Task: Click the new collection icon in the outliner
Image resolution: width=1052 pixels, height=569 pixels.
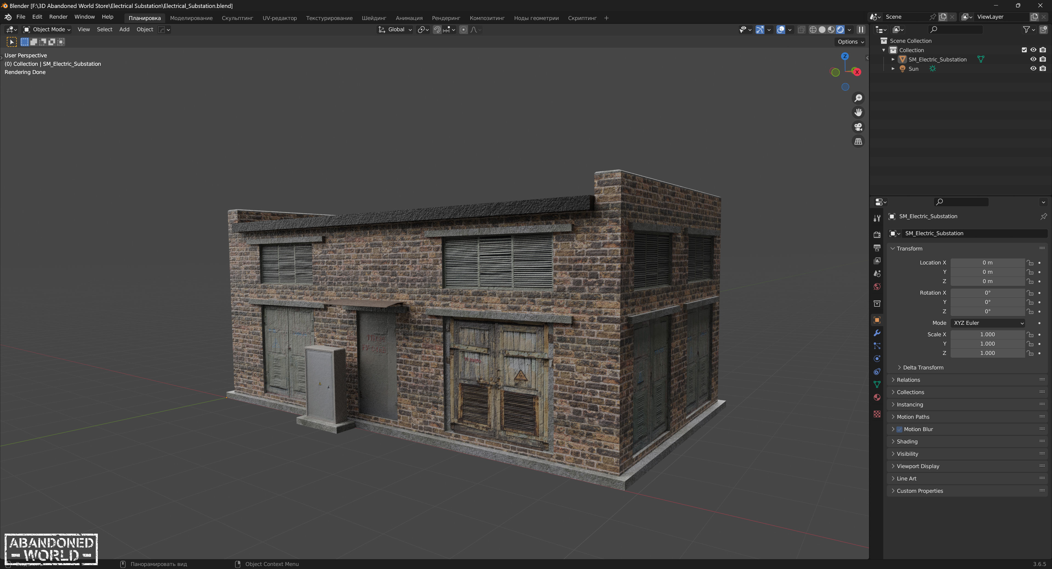Action: [1044, 29]
